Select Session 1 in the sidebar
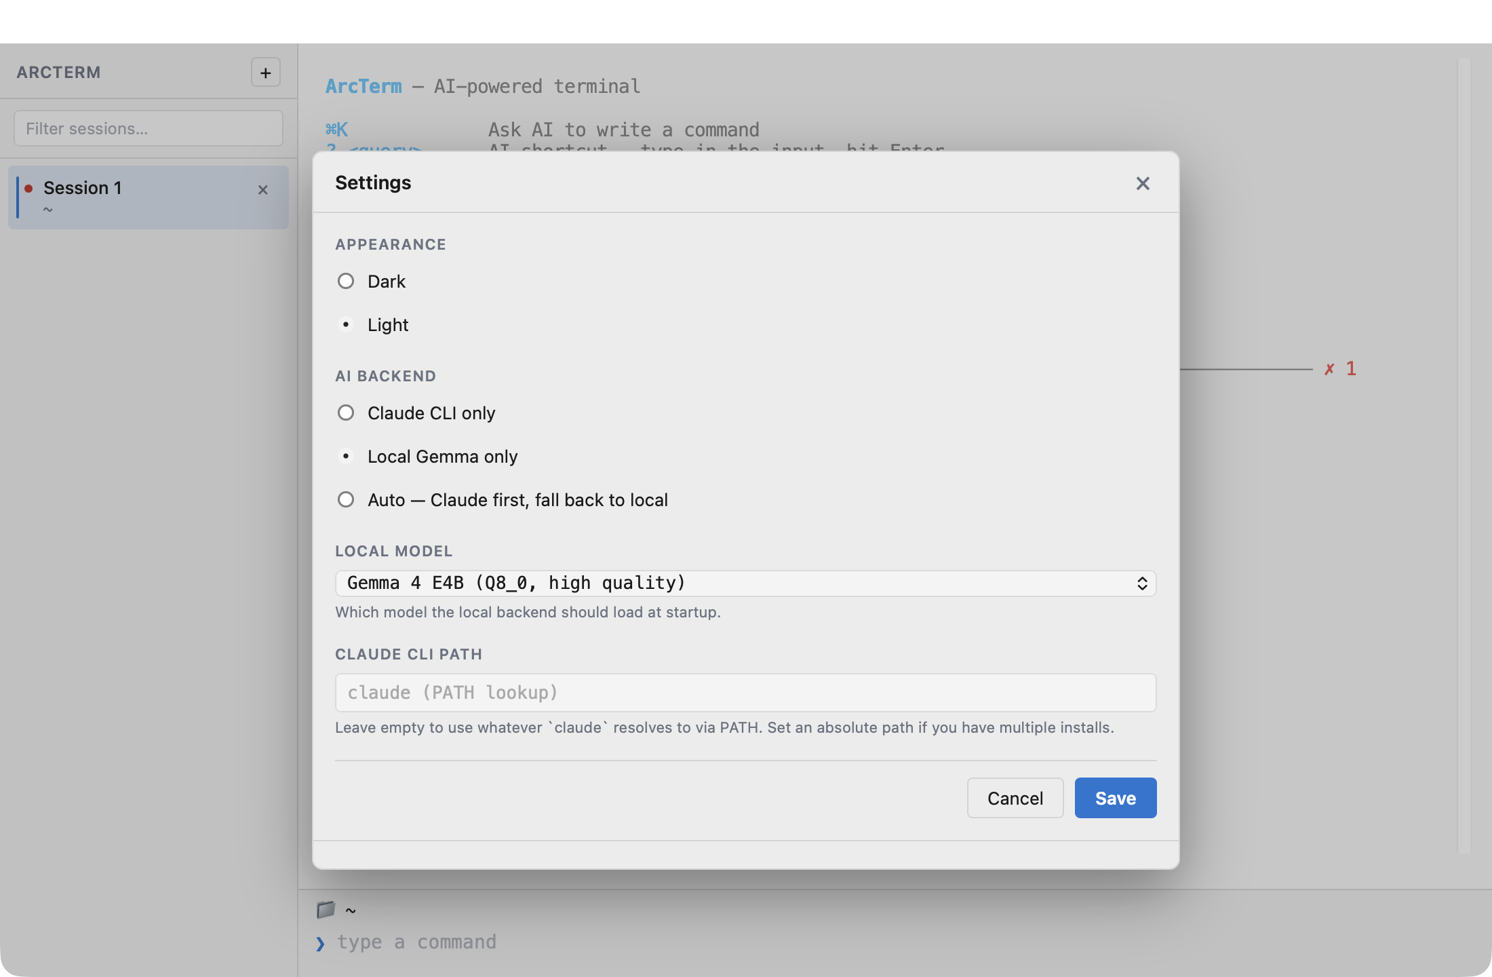Screen dimensions: 1492x977 coord(149,197)
